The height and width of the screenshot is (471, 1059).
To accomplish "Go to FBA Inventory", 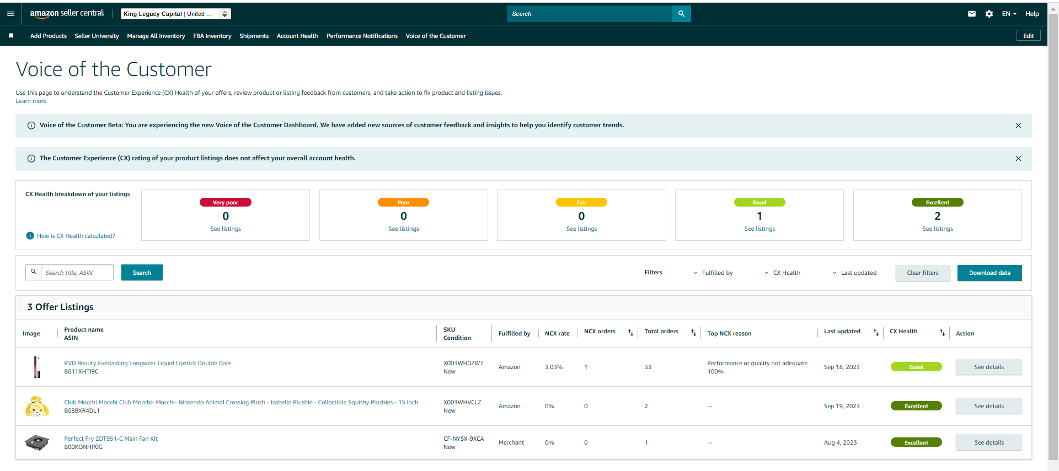I will (x=212, y=36).
